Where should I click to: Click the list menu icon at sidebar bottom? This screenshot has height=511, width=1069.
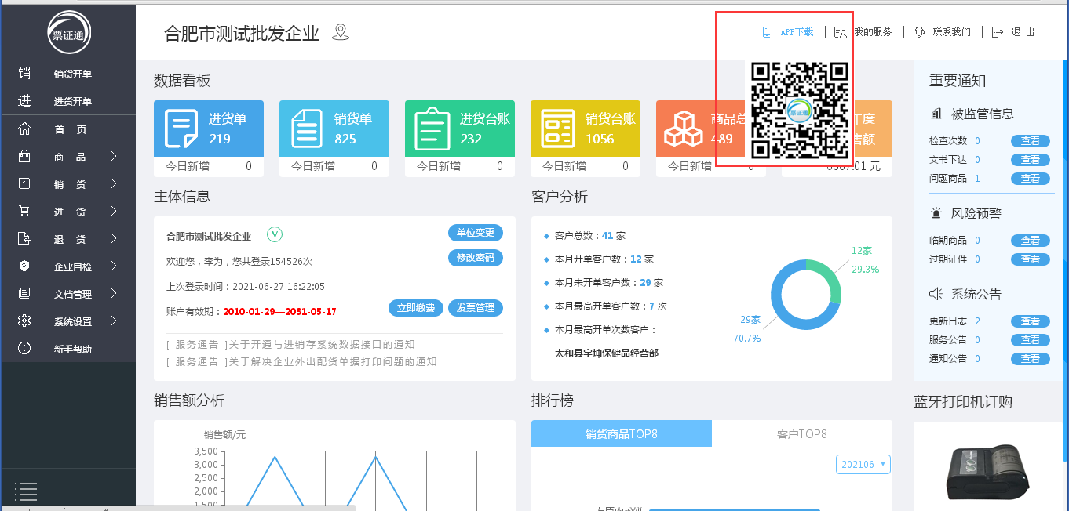[x=26, y=491]
